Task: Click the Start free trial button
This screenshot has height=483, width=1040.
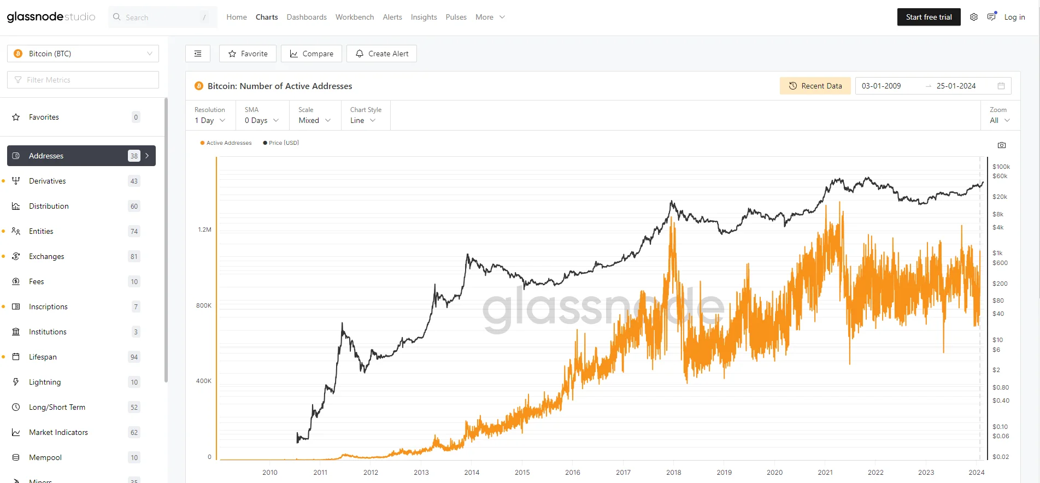Action: click(x=929, y=17)
